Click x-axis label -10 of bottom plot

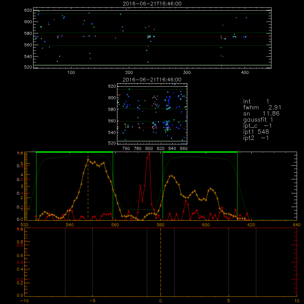pyautogui.click(x=24, y=301)
